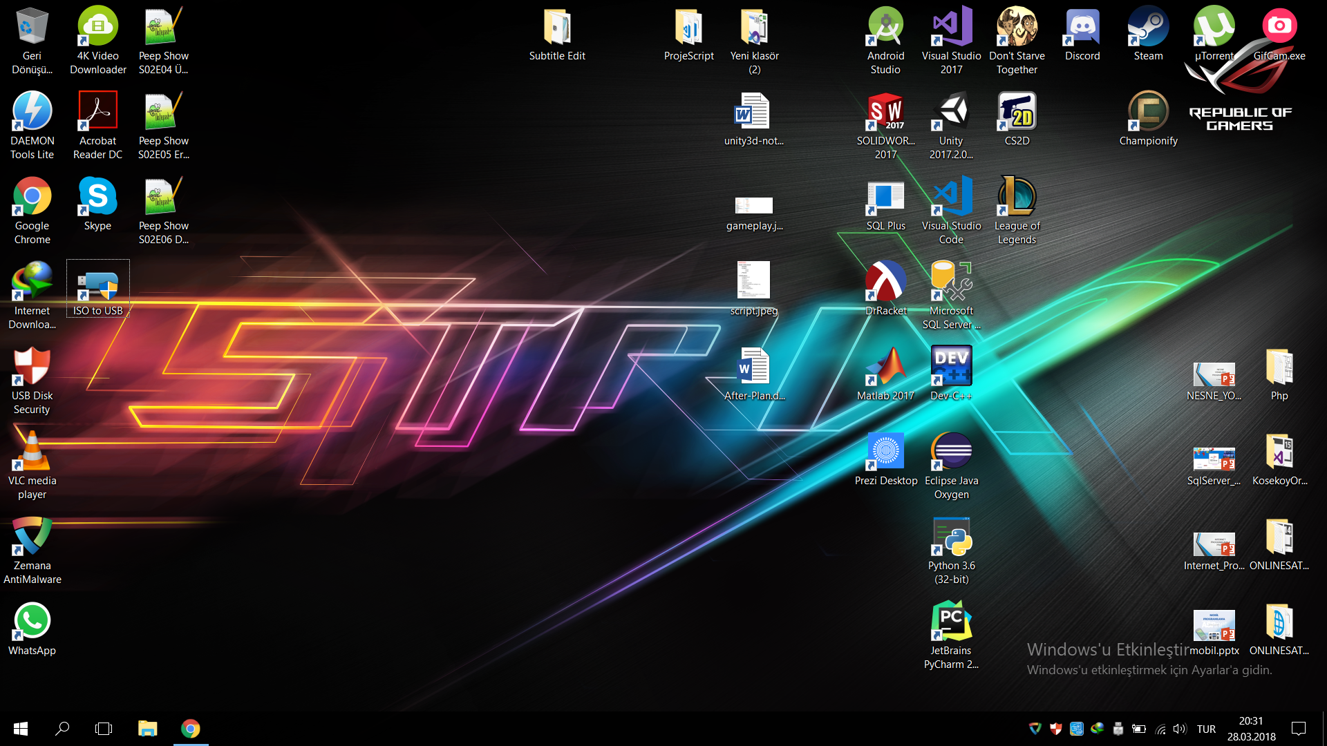Change TUR keyboard language indicator

click(1206, 729)
